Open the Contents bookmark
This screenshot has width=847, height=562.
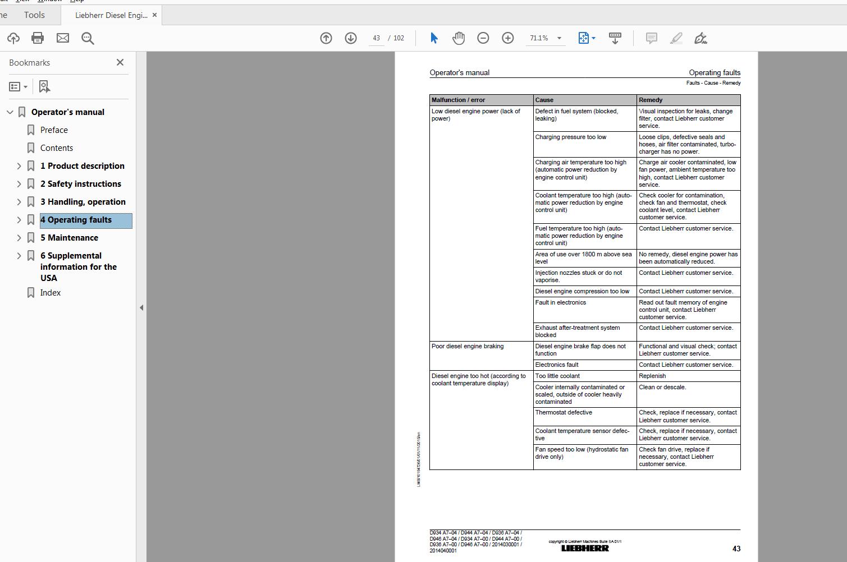pyautogui.click(x=57, y=148)
